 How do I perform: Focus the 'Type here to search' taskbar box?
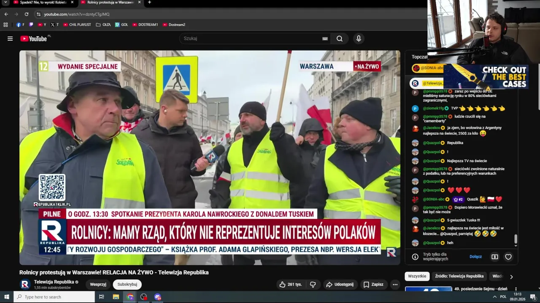(54, 297)
